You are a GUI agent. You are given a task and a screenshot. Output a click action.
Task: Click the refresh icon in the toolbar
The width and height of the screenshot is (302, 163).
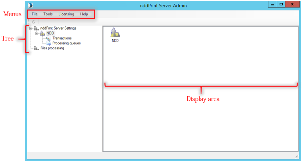click(x=33, y=22)
